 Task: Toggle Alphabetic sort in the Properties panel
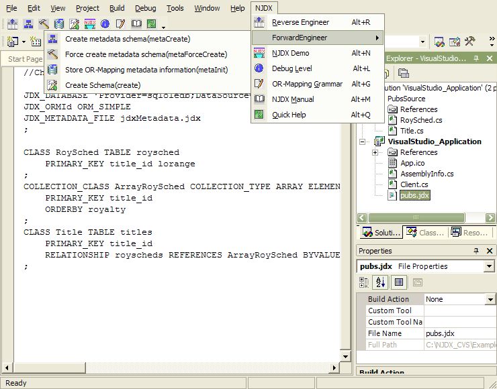(380, 282)
